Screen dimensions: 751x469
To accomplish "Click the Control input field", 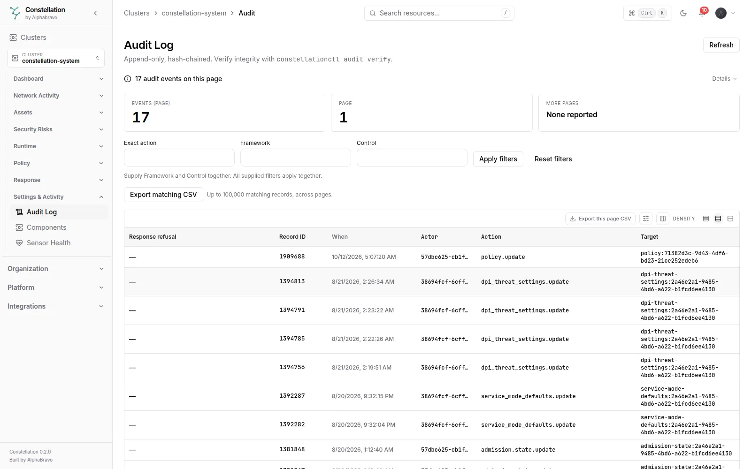I will tap(412, 158).
